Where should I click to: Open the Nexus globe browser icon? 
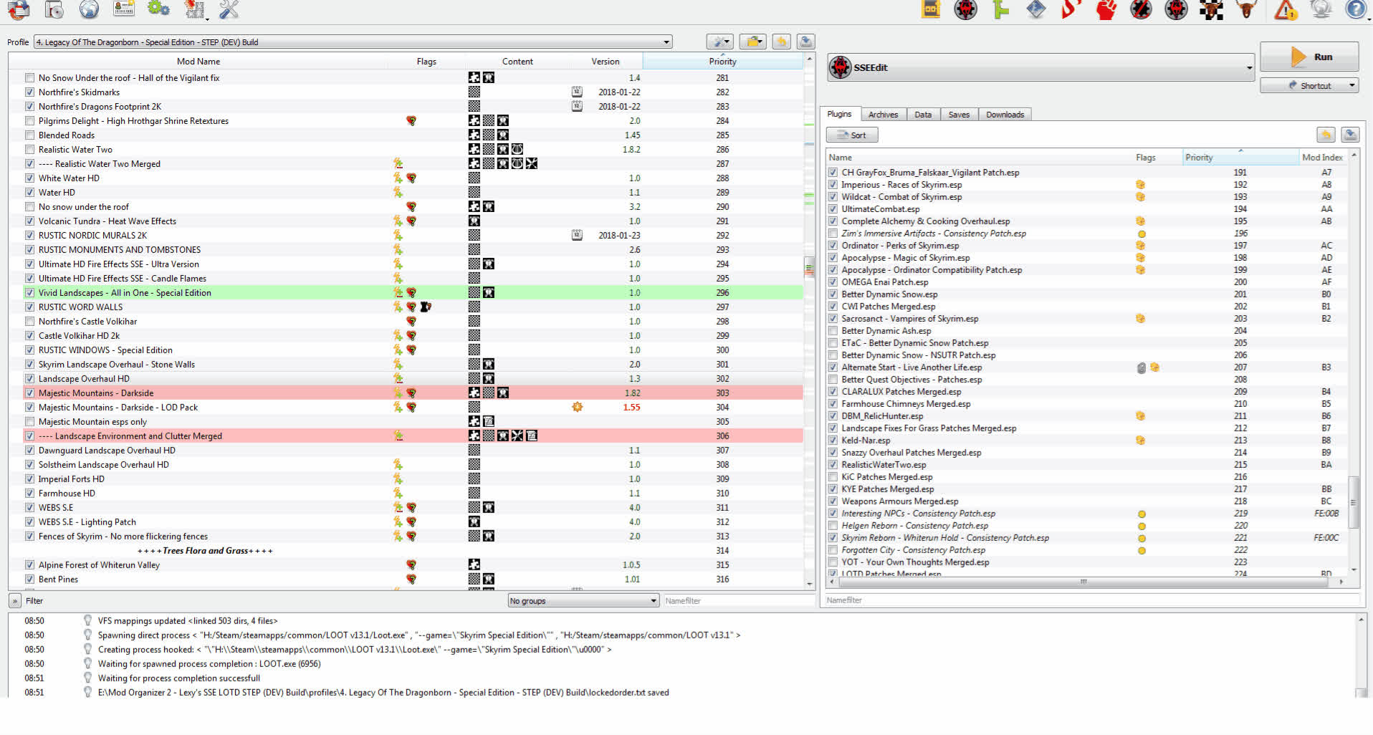89,9
